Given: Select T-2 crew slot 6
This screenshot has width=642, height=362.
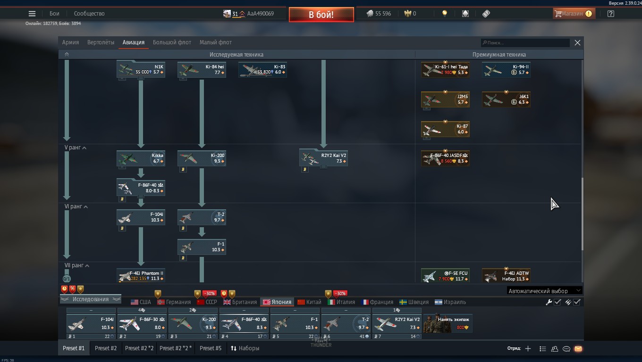Looking at the screenshot, I should point(346,323).
